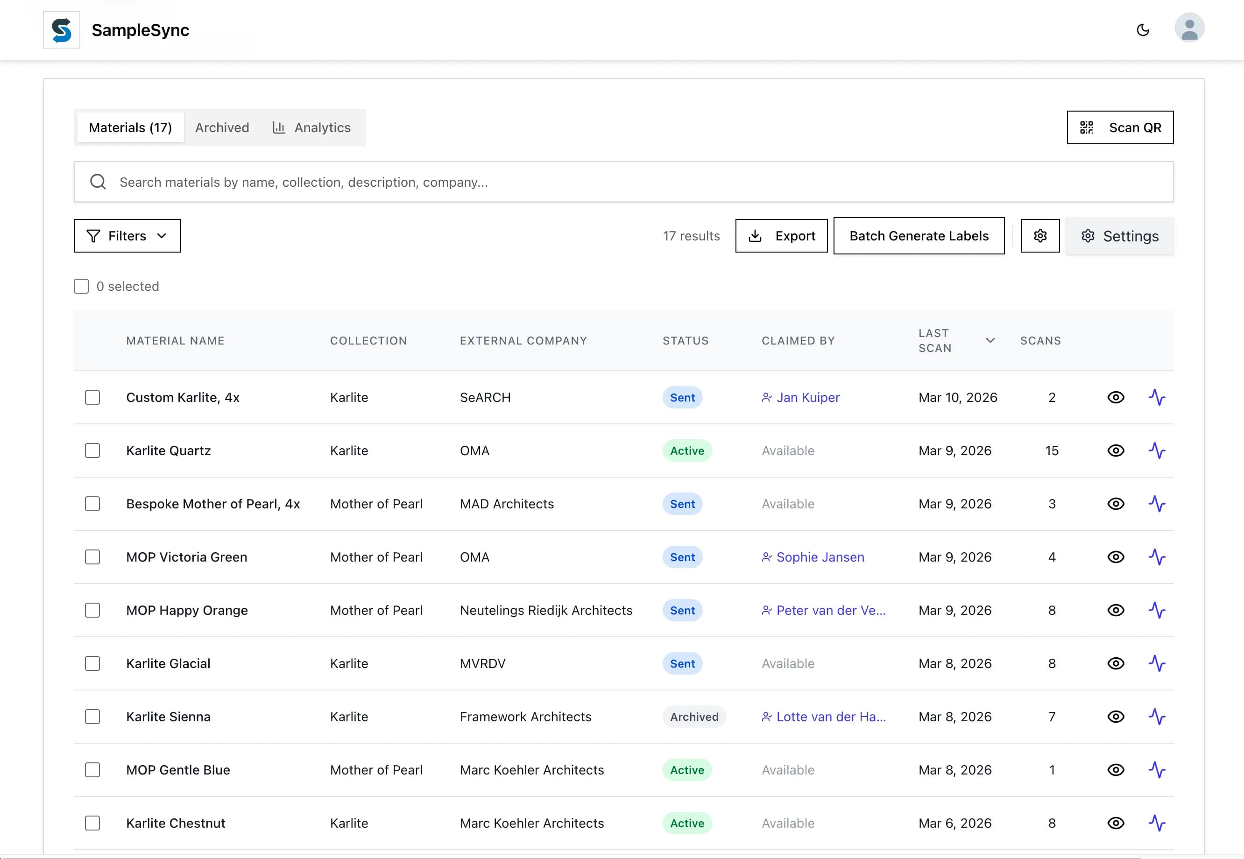Image resolution: width=1244 pixels, height=859 pixels.
Task: Open the Settings panel
Action: [x=1119, y=236]
